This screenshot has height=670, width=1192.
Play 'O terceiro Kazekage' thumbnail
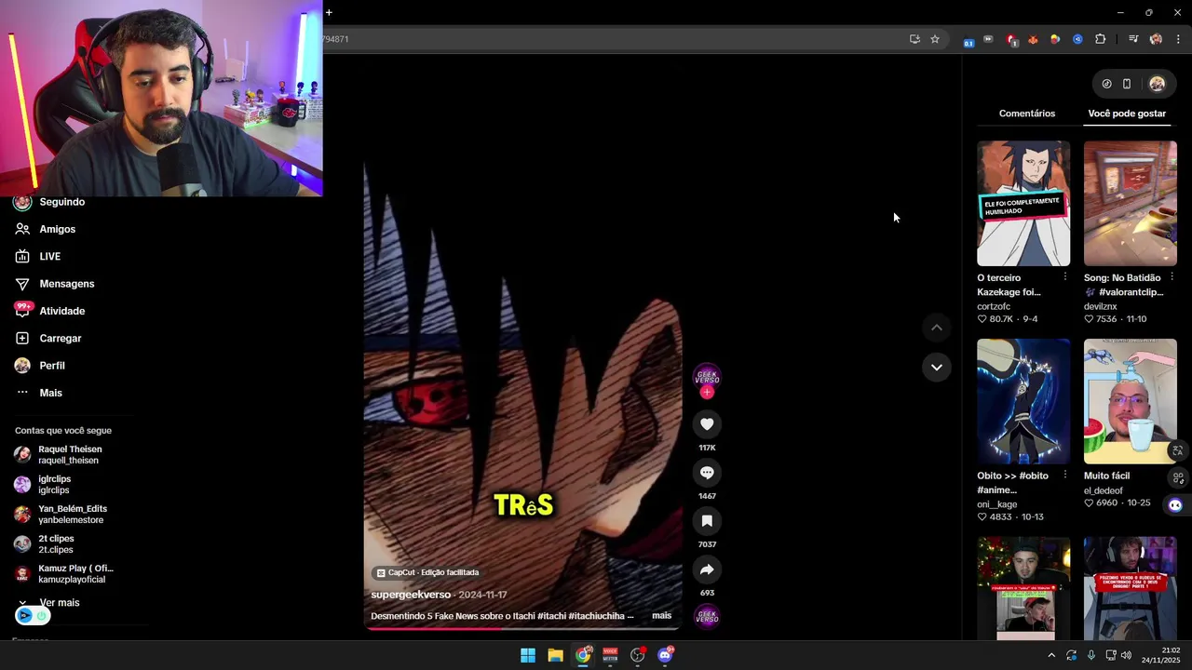point(1023,204)
